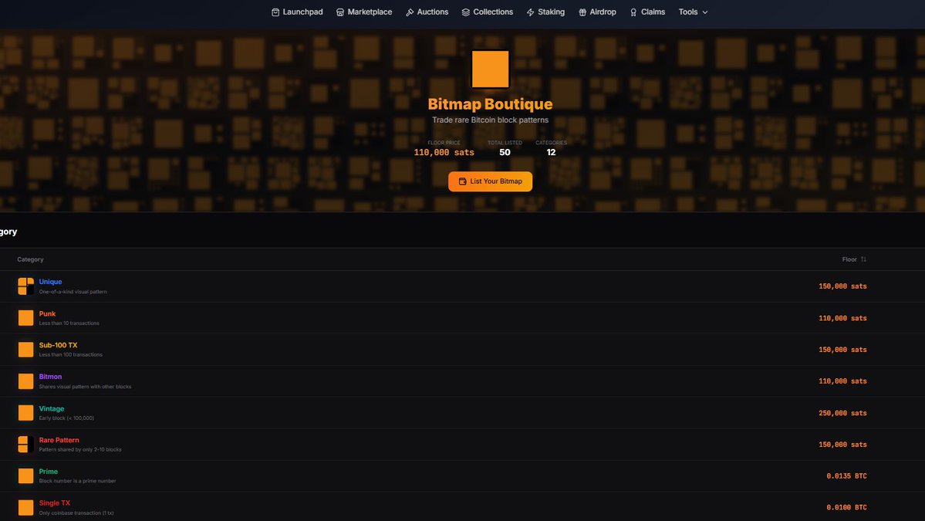Click the Unique row pattern thumbnail
Image resolution: width=925 pixels, height=521 pixels.
(26, 286)
